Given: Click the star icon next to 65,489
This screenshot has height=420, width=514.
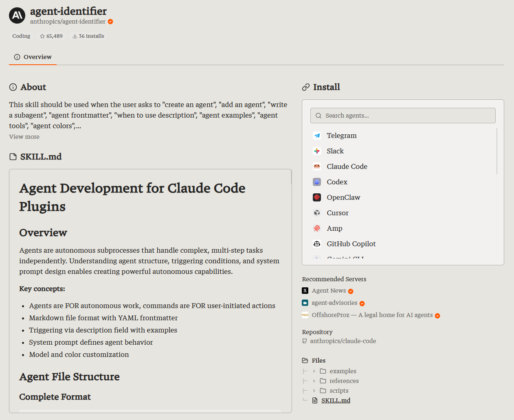Looking at the screenshot, I should [42, 36].
